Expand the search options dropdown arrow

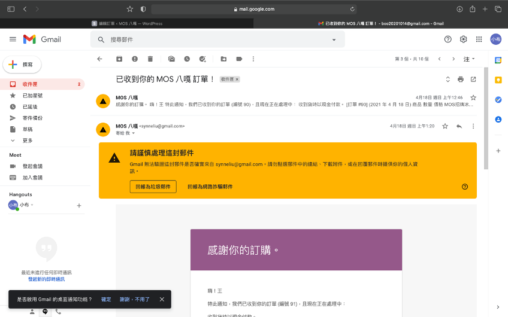coord(334,39)
